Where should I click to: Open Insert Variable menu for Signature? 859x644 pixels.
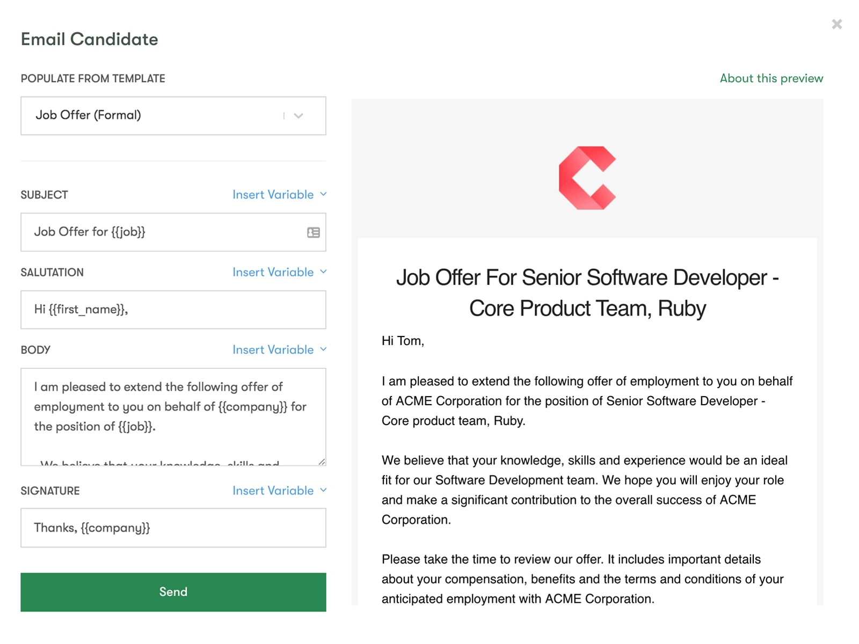point(273,491)
